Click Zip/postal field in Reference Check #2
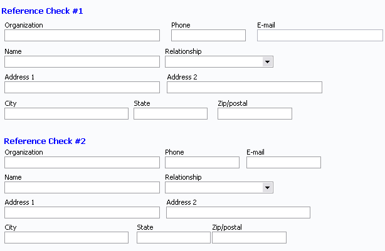This screenshot has height=251, width=385. tap(249, 237)
